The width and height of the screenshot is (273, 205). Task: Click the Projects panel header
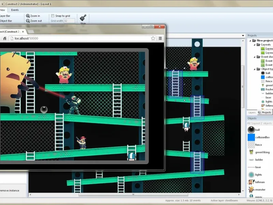pos(260,36)
